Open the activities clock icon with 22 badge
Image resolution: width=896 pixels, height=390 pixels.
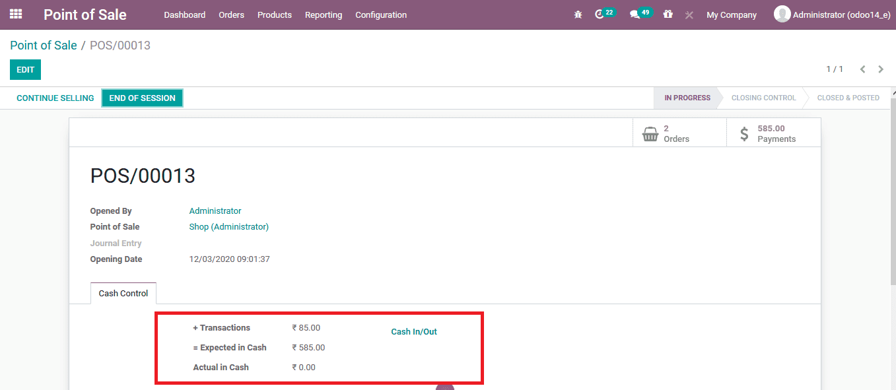pos(600,14)
